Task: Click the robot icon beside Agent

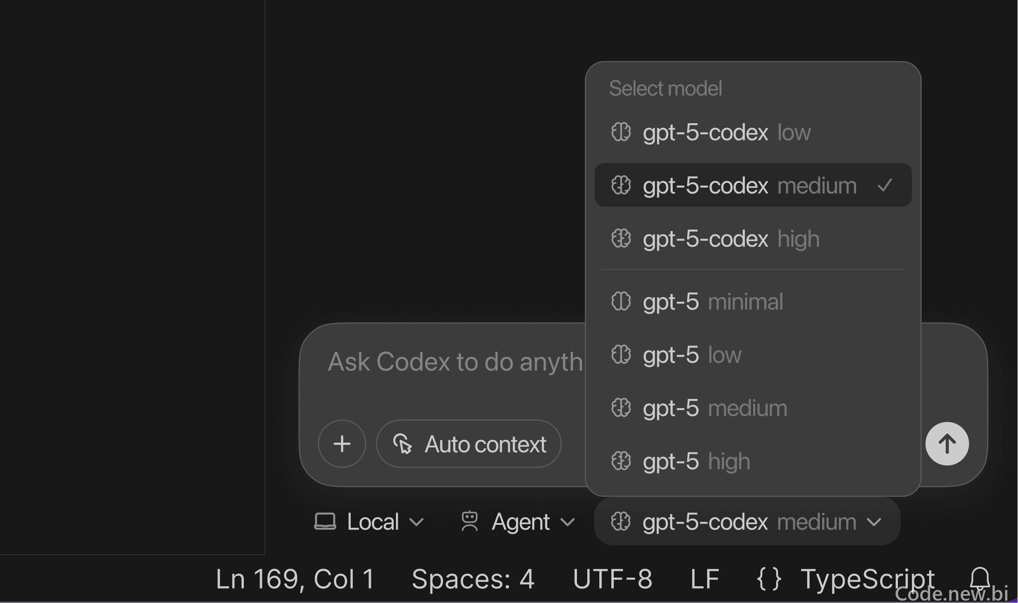Action: 469,521
